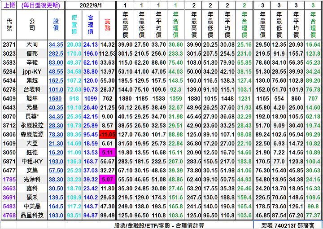Viewport: 323px width, 229px height.
Task: Open the 57.50 price link for 安集
Action: click(56, 171)
